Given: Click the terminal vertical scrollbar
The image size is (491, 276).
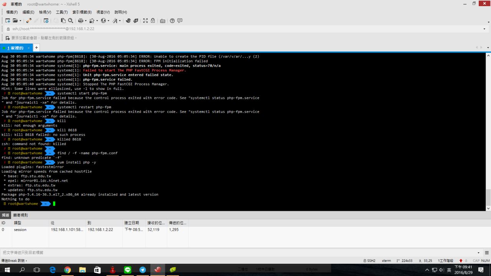Looking at the screenshot, I should tap(488, 130).
